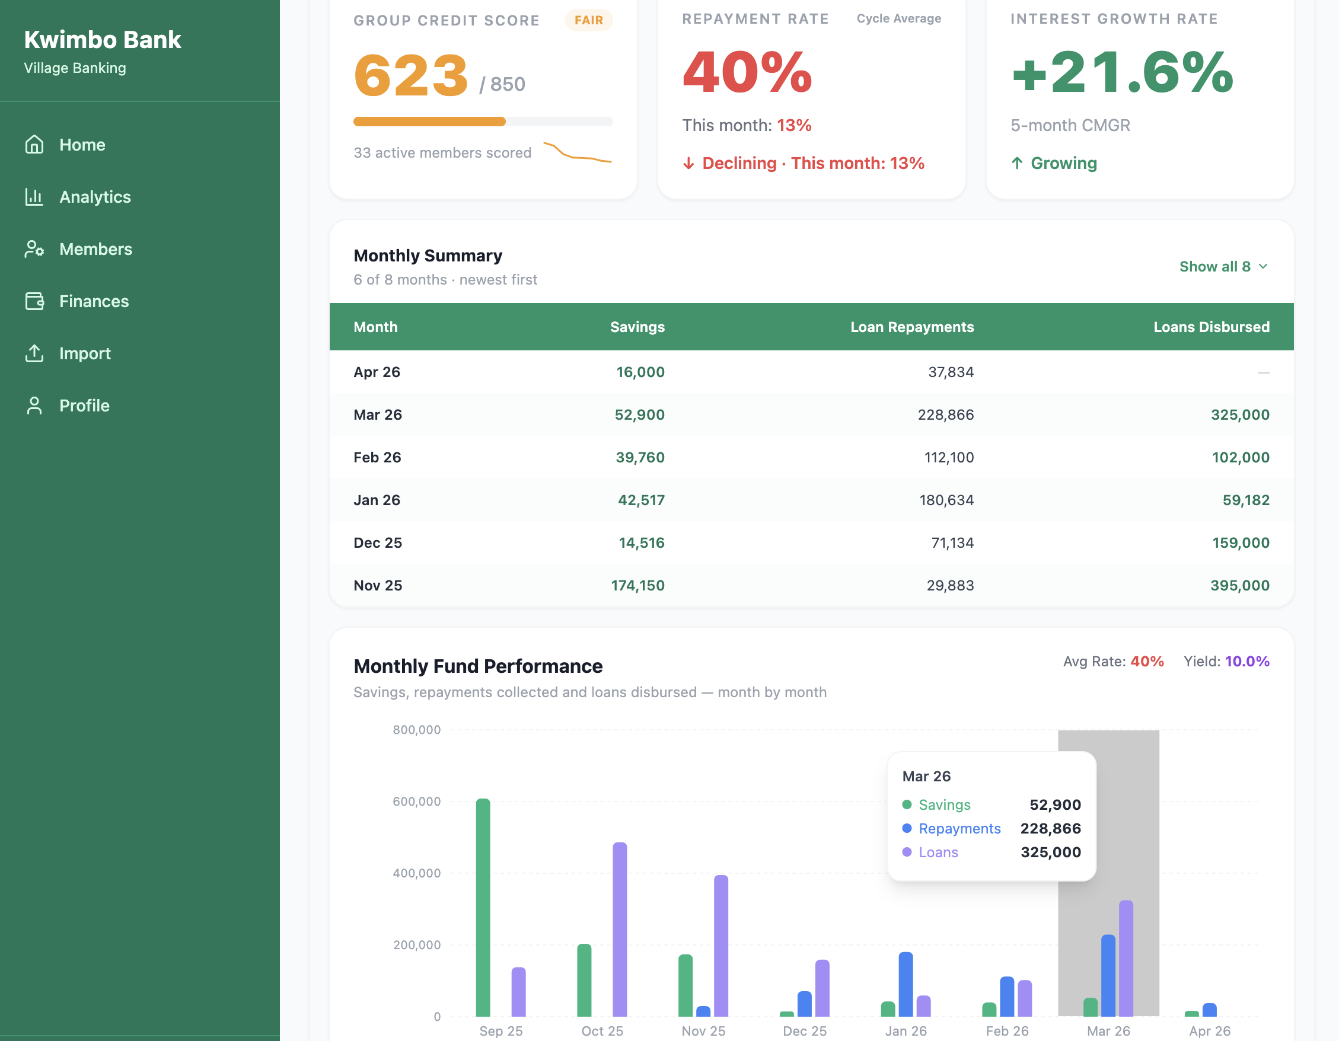Select the Feb 26 table row
1339x1041 pixels.
click(812, 457)
